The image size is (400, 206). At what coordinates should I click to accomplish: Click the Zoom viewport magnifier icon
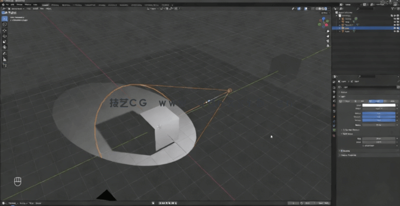click(328, 31)
